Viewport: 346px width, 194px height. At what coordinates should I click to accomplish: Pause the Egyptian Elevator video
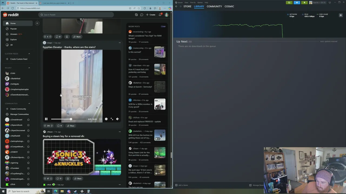(x=46, y=119)
